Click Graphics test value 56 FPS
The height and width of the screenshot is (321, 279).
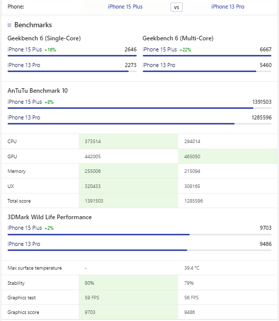(191, 298)
